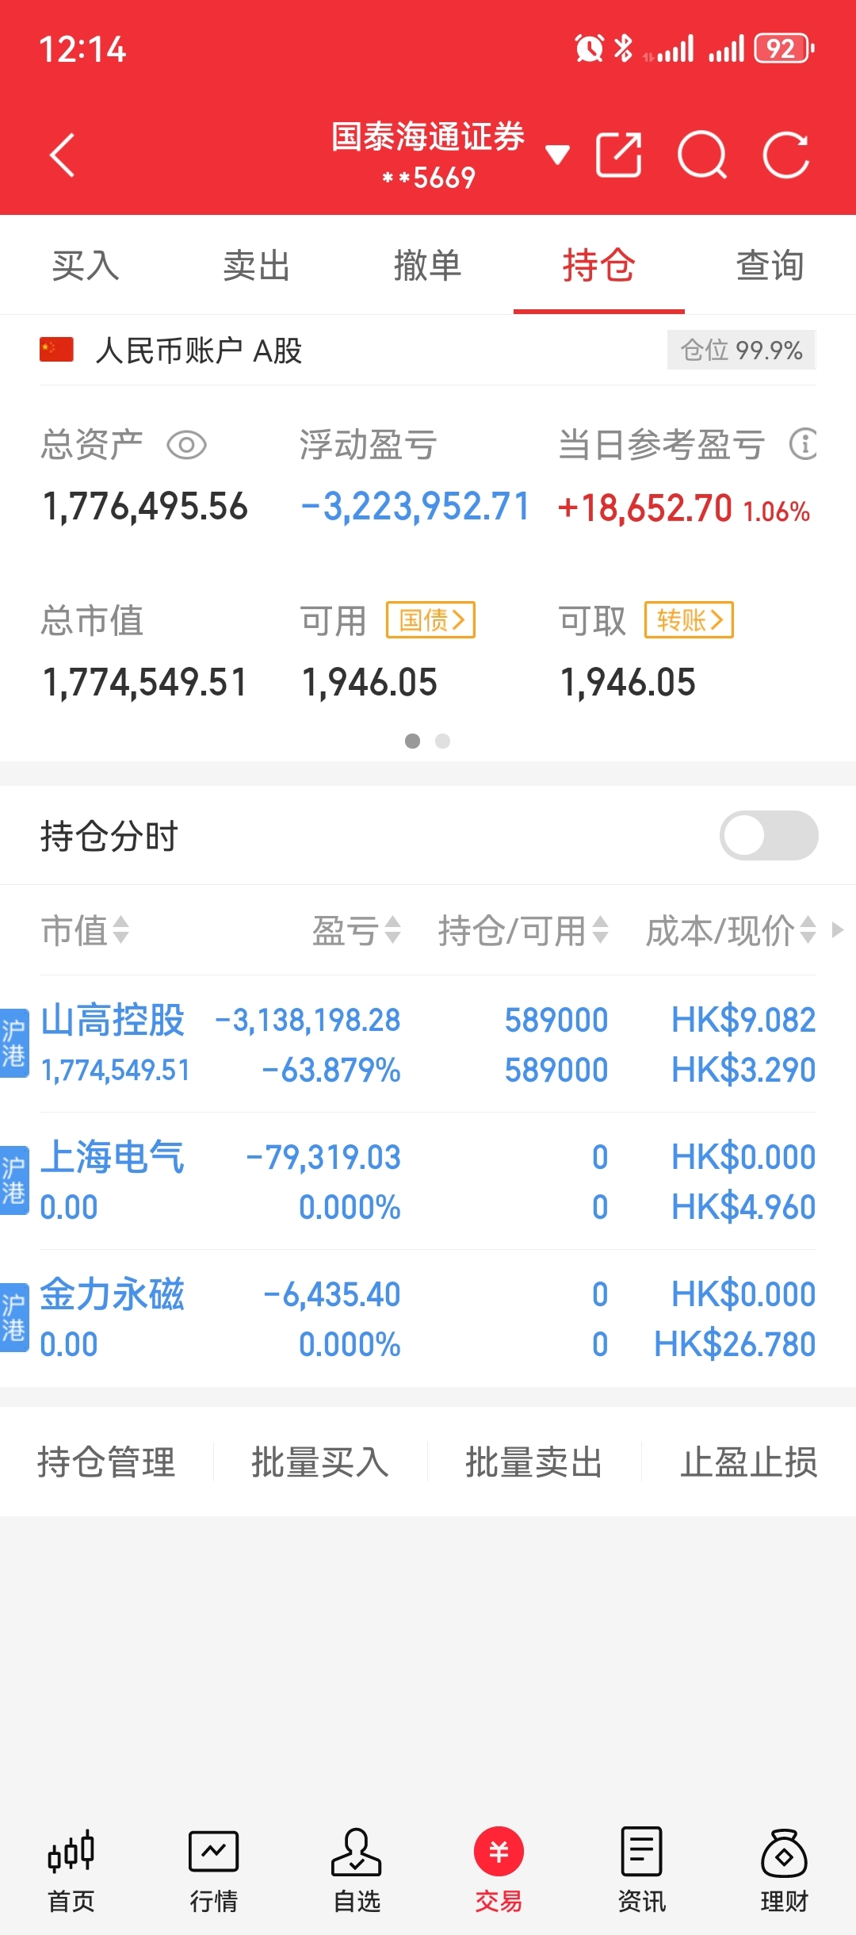Go to the 查询 tab
The height and width of the screenshot is (1935, 856).
(x=770, y=265)
